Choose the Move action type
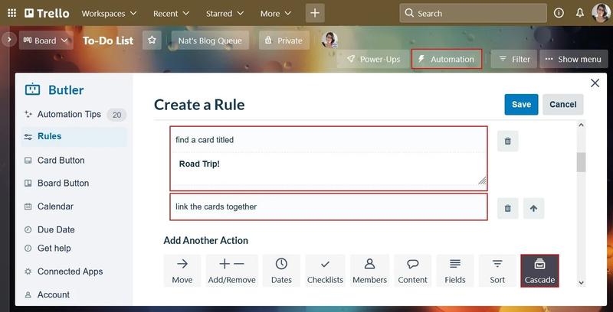The width and height of the screenshot is (613, 312). click(182, 271)
